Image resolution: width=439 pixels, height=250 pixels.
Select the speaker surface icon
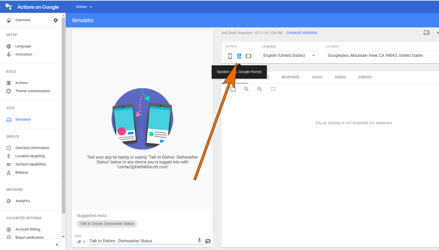click(239, 56)
